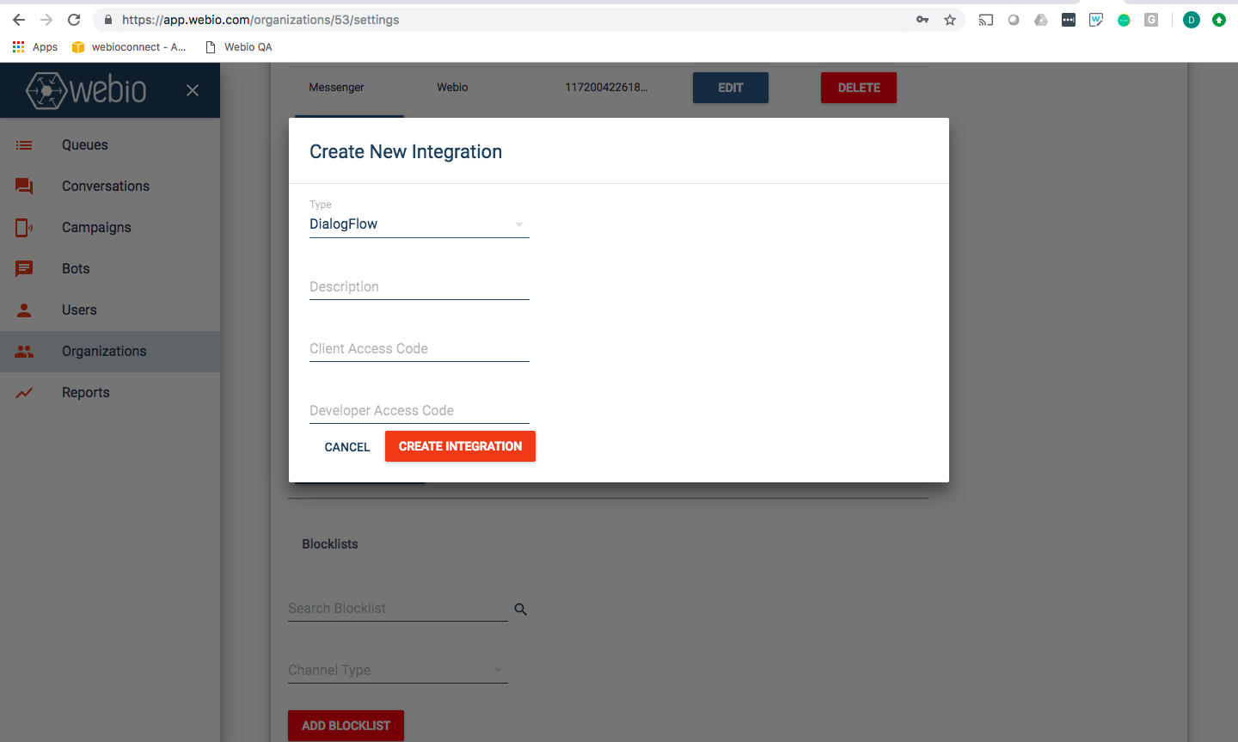1238x742 pixels.
Task: Go to Conversations in the sidebar
Action: (x=110, y=187)
